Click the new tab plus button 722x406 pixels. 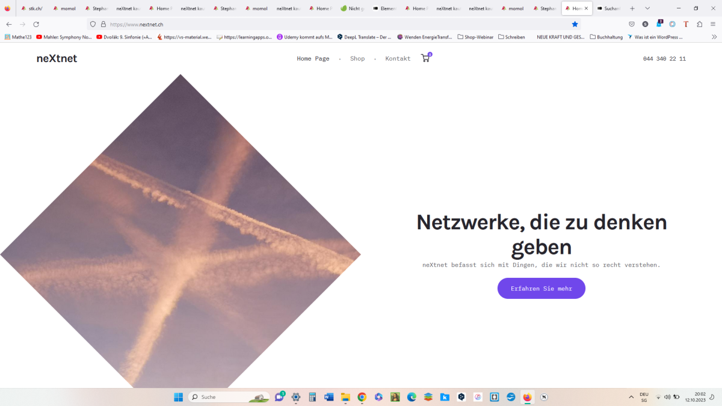point(632,8)
